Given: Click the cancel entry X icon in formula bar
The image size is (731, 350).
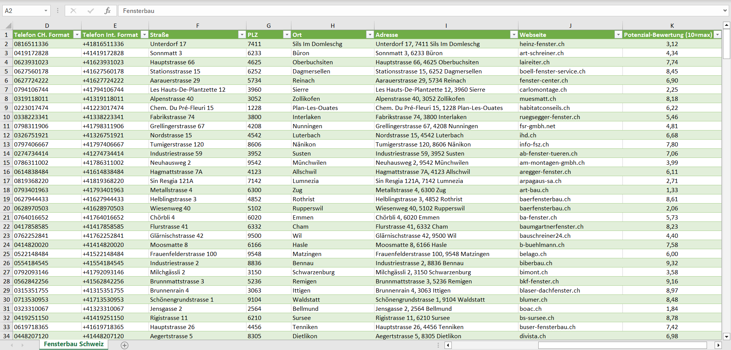Looking at the screenshot, I should [x=73, y=11].
